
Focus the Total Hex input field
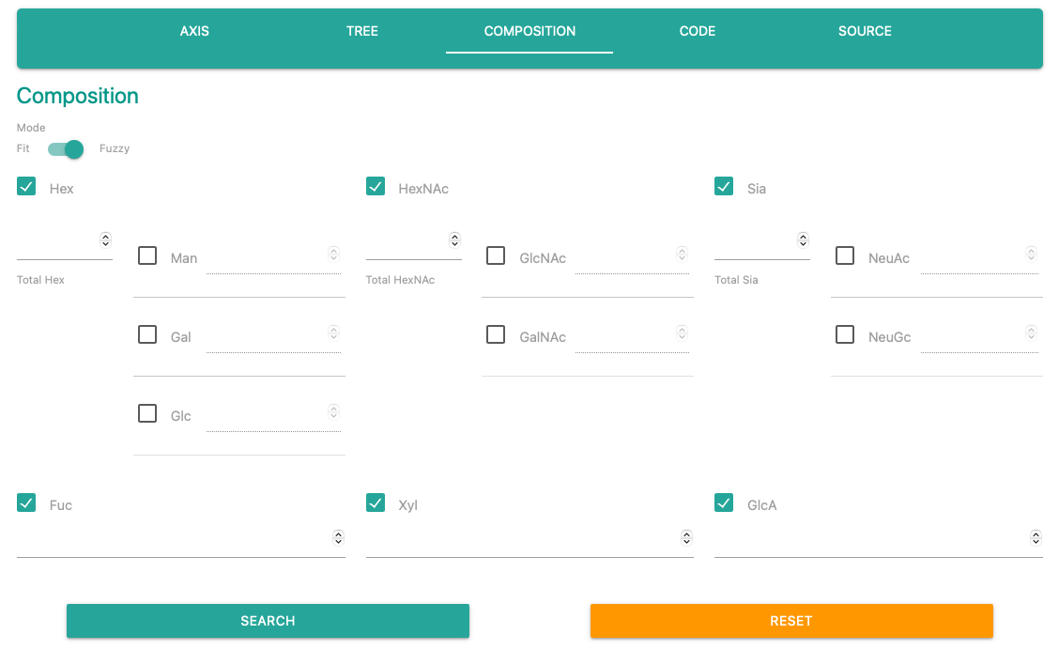56,244
